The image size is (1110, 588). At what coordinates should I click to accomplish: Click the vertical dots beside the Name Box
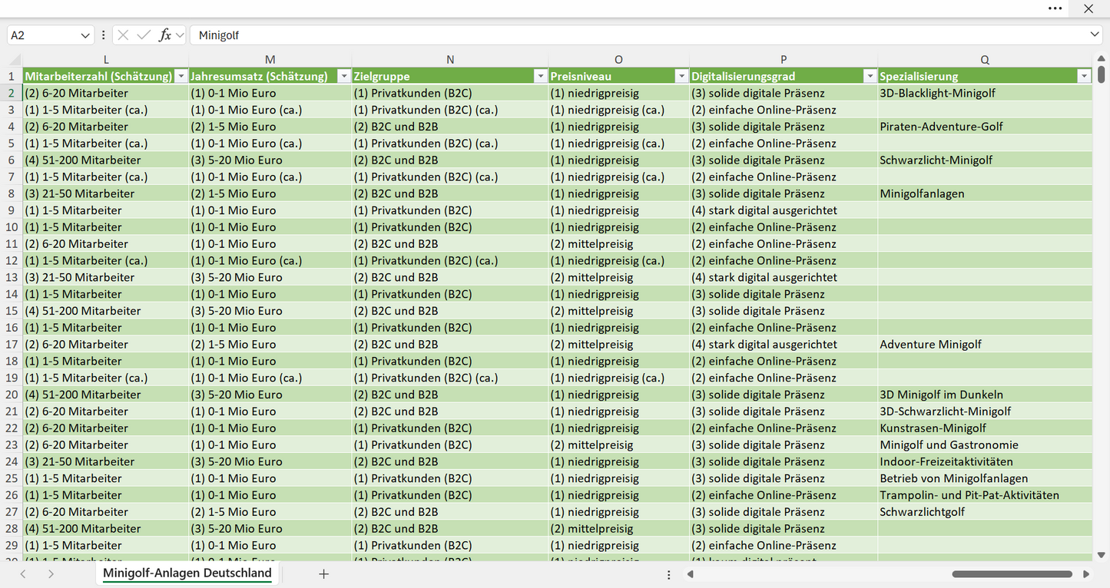(x=103, y=35)
